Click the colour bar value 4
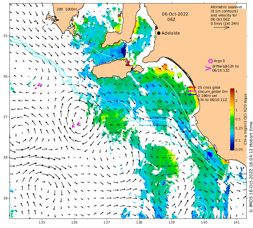The image size is (253, 228). pos(236,92)
